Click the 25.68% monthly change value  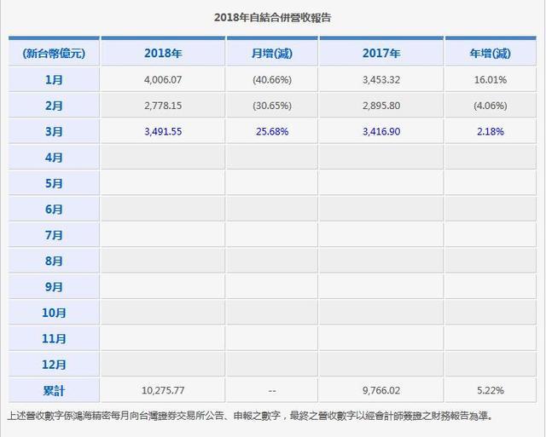pyautogui.click(x=271, y=132)
